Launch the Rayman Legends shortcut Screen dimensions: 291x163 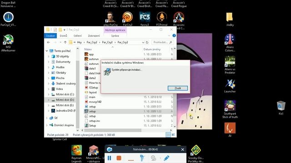pyautogui.click(x=76, y=154)
